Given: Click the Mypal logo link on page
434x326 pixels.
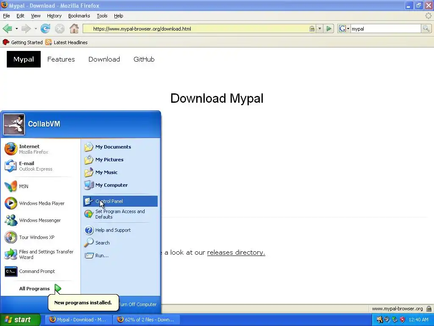Looking at the screenshot, I should point(24,59).
